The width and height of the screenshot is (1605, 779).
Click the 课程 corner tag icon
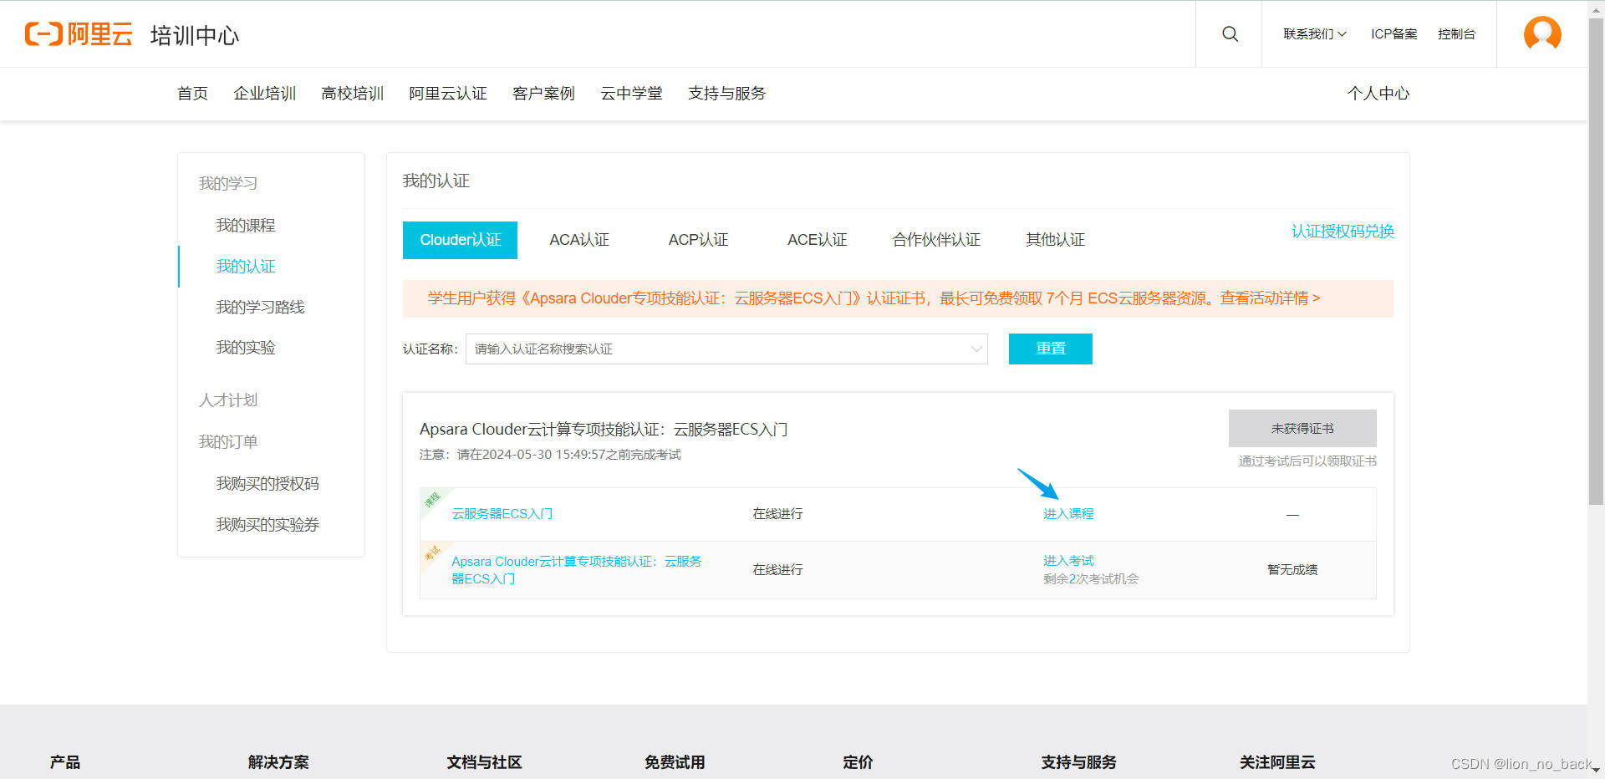coord(432,500)
